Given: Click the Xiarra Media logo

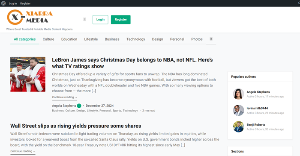Looking at the screenshot, I should pos(30,17).
